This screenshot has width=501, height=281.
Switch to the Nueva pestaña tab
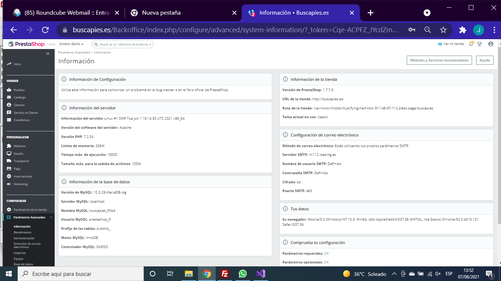click(183, 13)
